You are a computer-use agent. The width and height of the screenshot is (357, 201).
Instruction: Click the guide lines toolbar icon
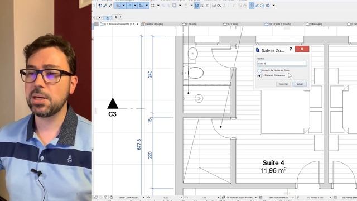(118, 6)
